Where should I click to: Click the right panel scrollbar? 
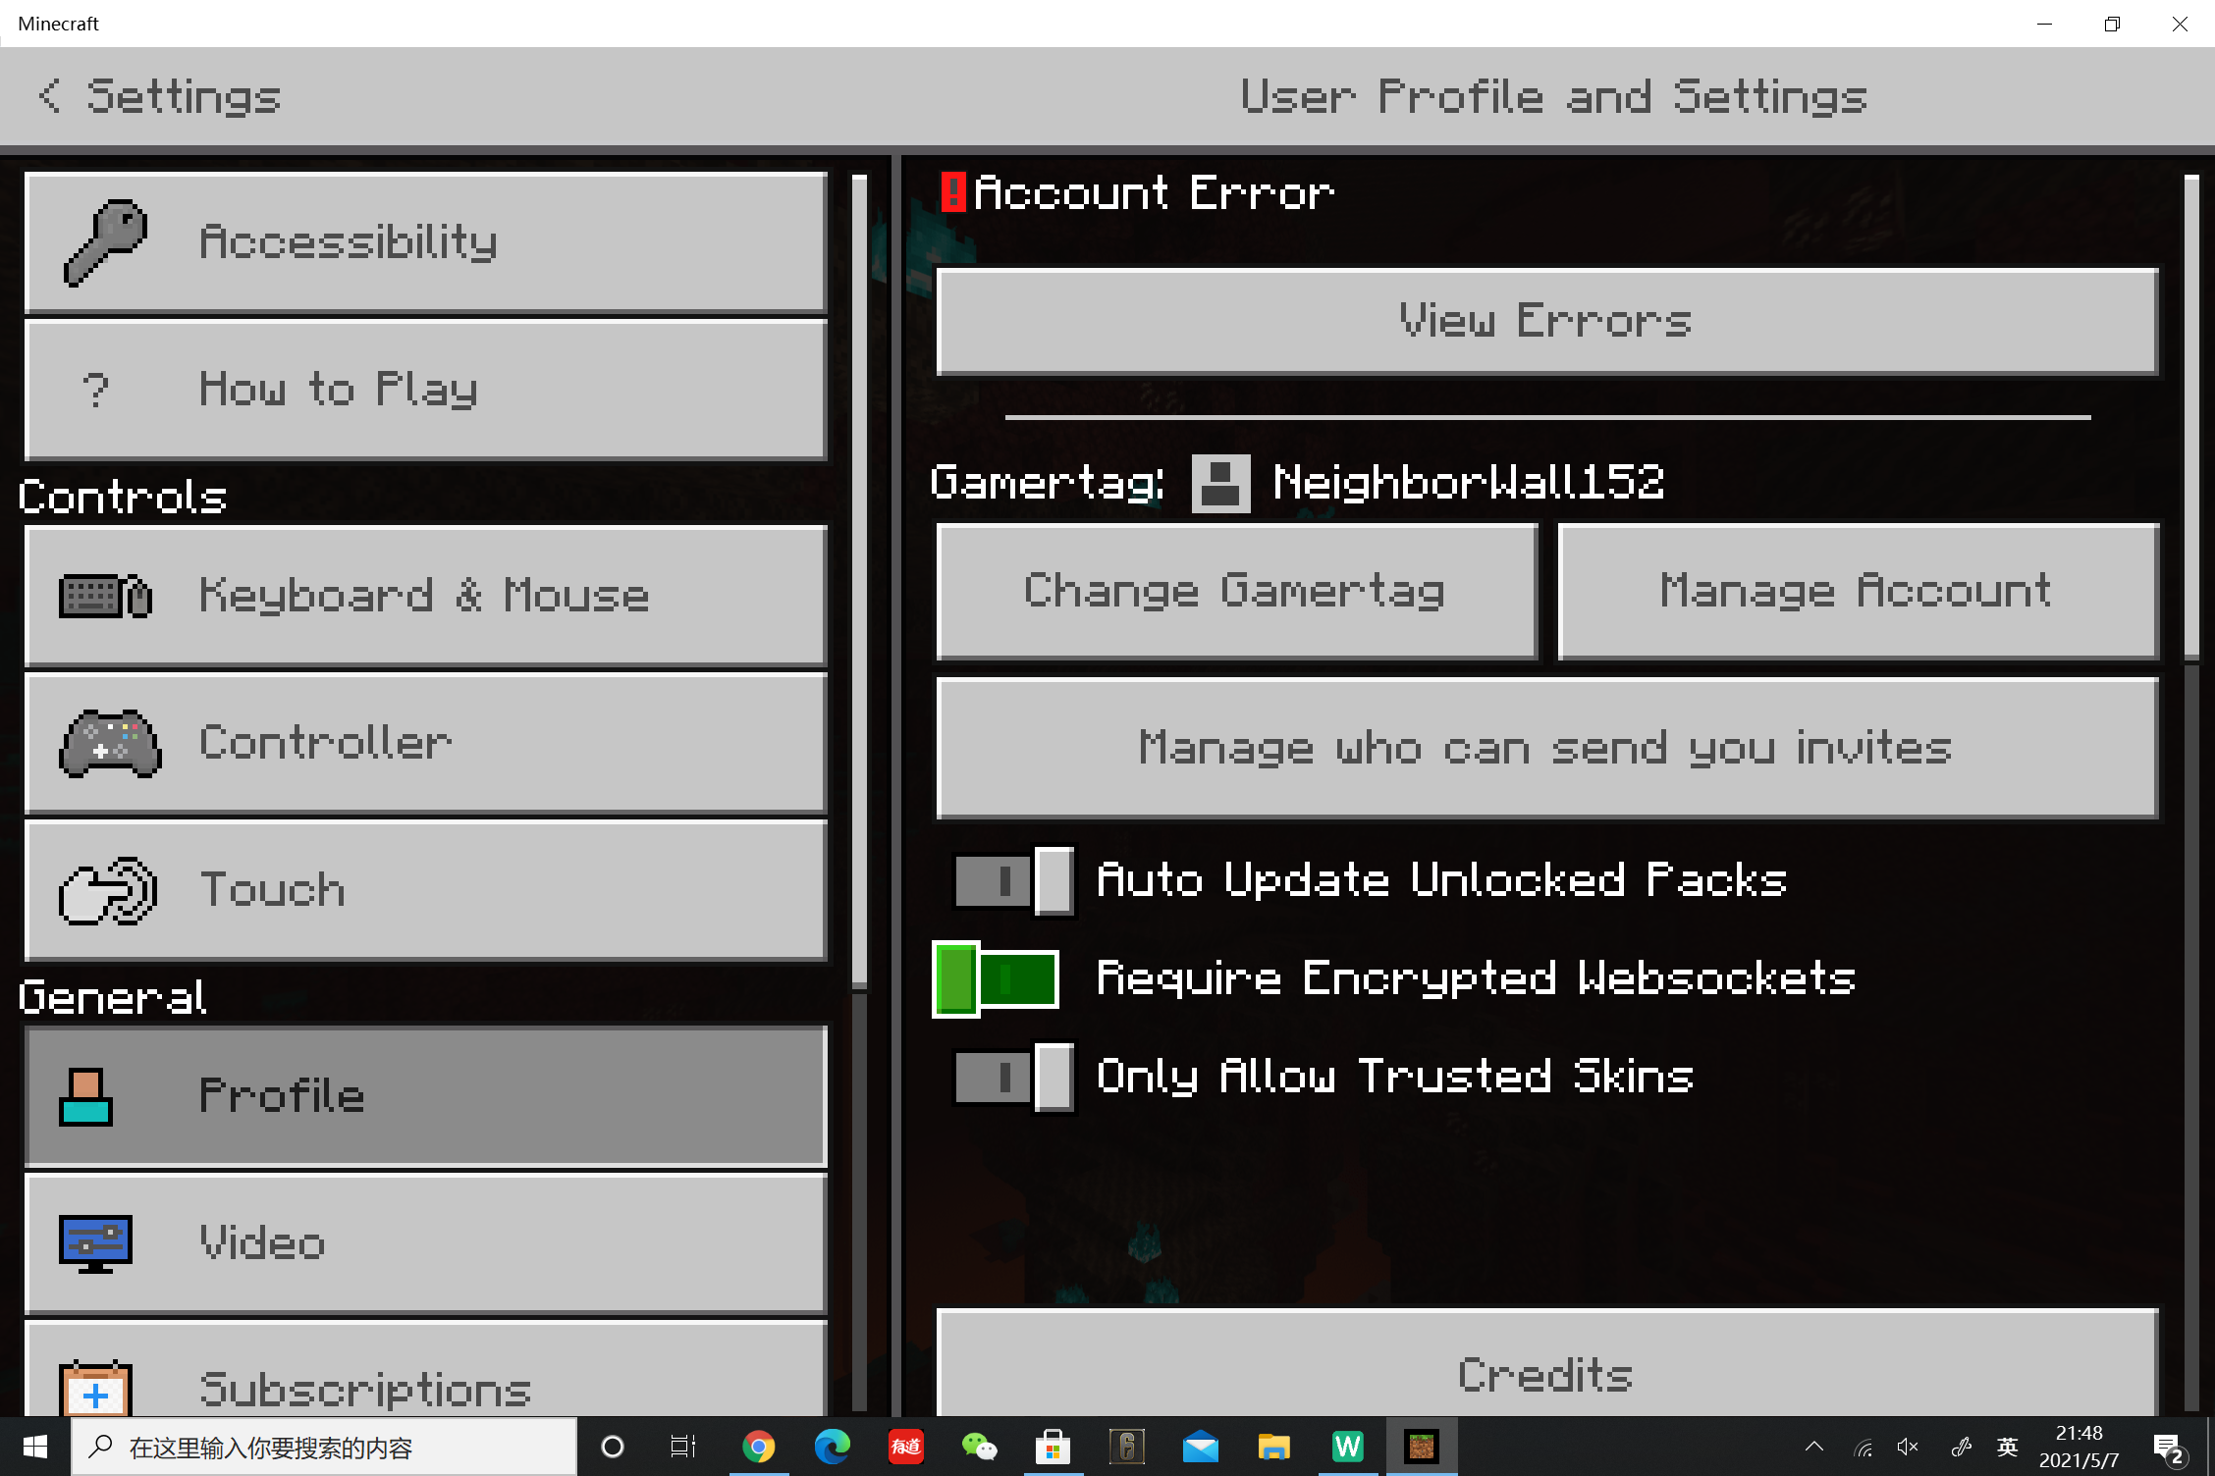(x=2191, y=417)
